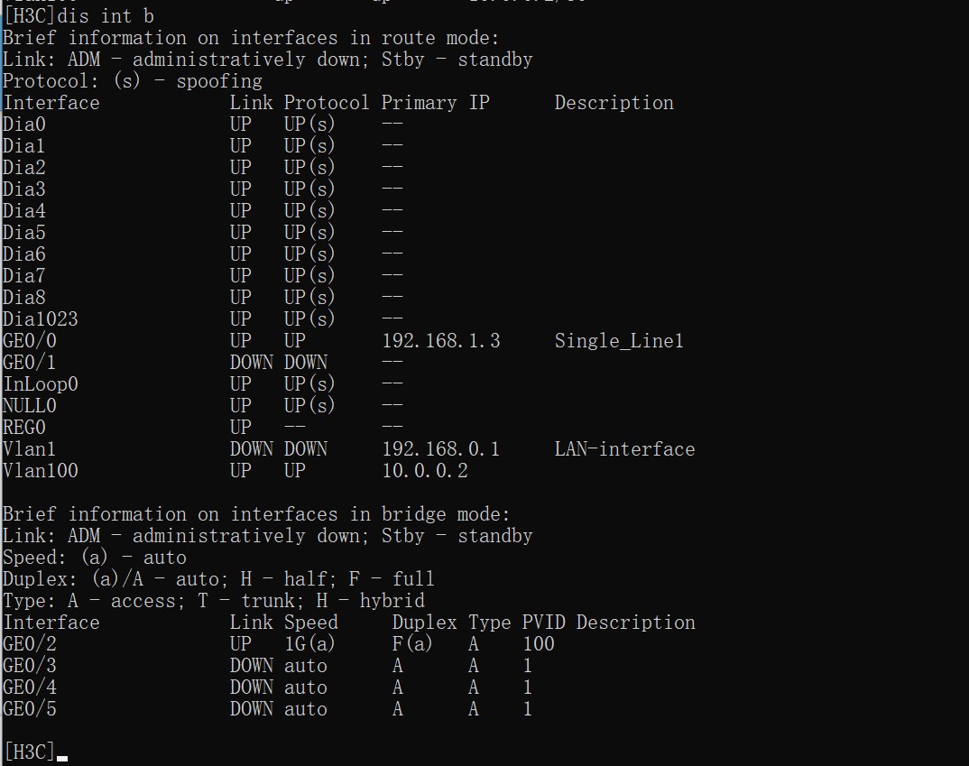Click the REG0 interface entry
Viewport: 969px width, 766px height.
[24, 428]
